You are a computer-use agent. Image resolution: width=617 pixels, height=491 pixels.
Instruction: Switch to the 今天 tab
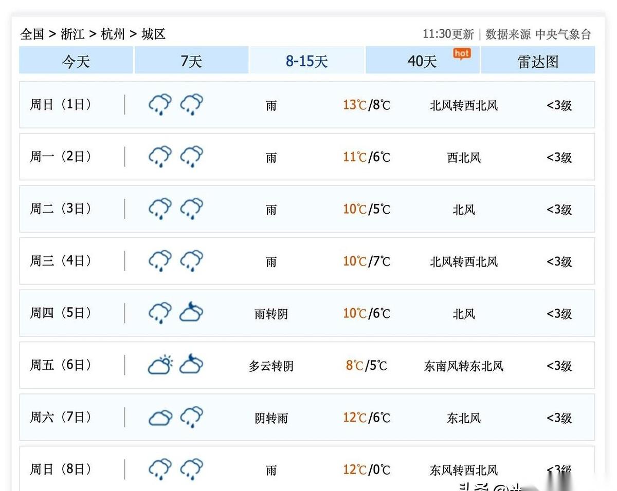(76, 61)
